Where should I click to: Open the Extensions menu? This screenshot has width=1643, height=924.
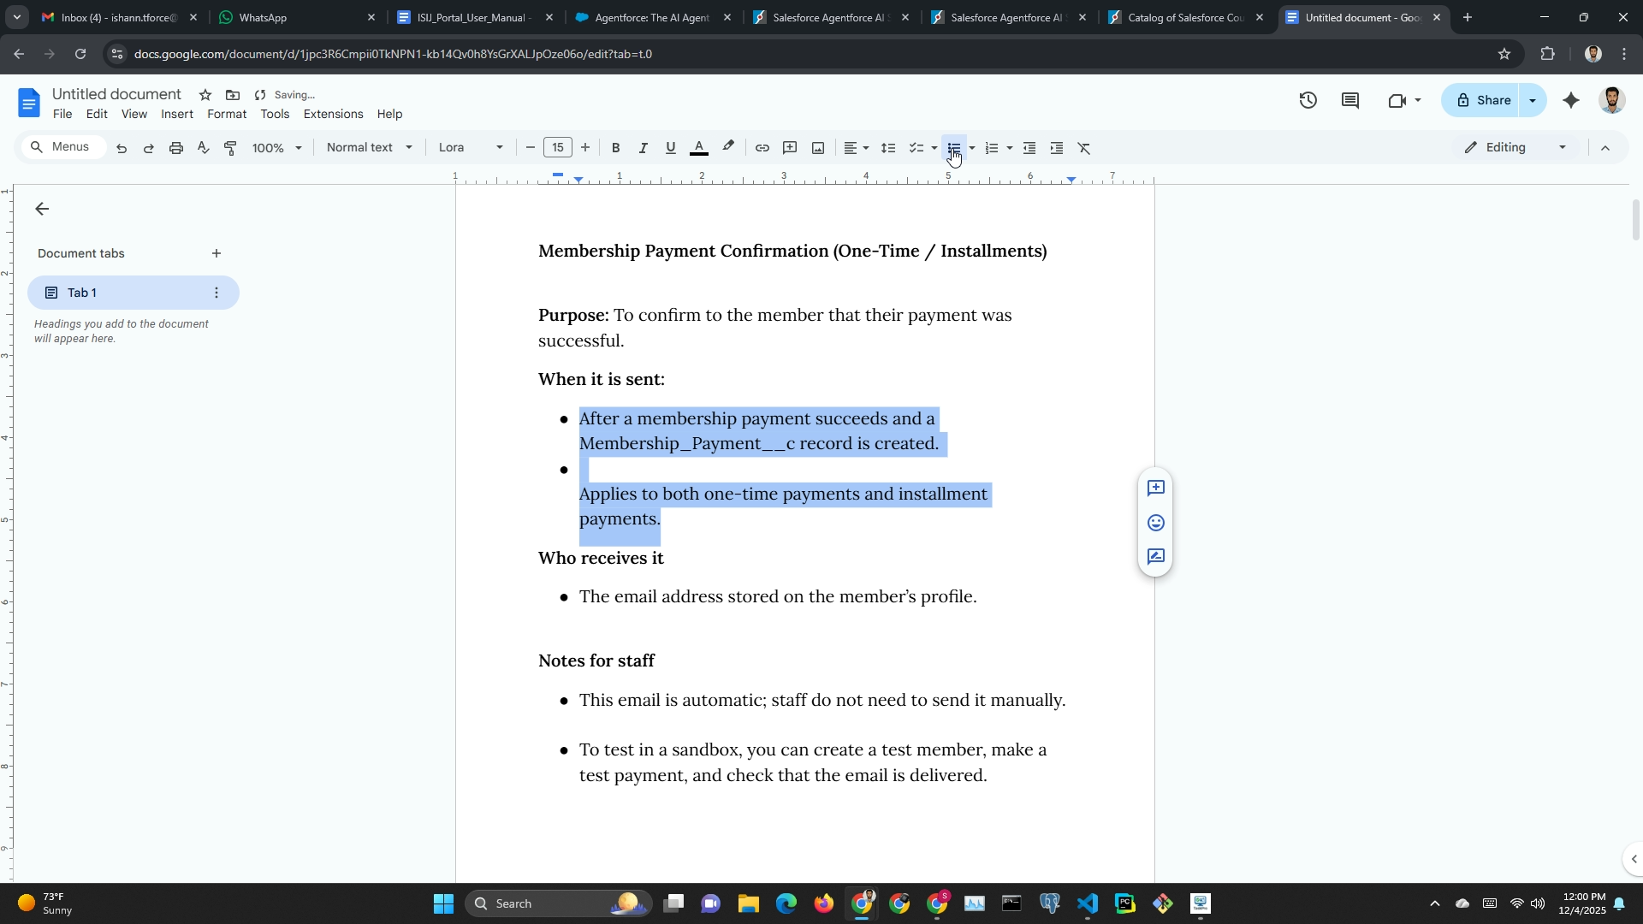click(x=333, y=114)
